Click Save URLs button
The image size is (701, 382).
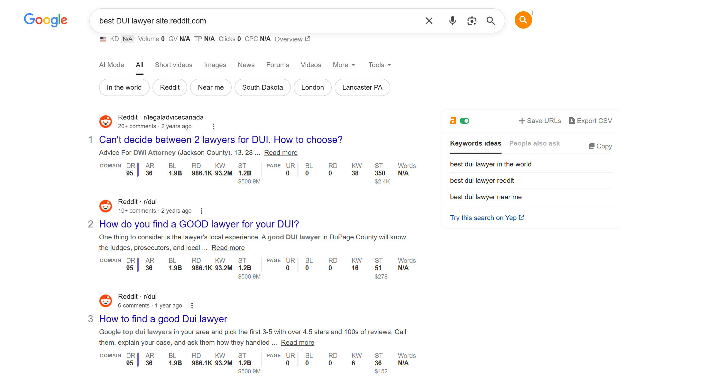(x=540, y=121)
